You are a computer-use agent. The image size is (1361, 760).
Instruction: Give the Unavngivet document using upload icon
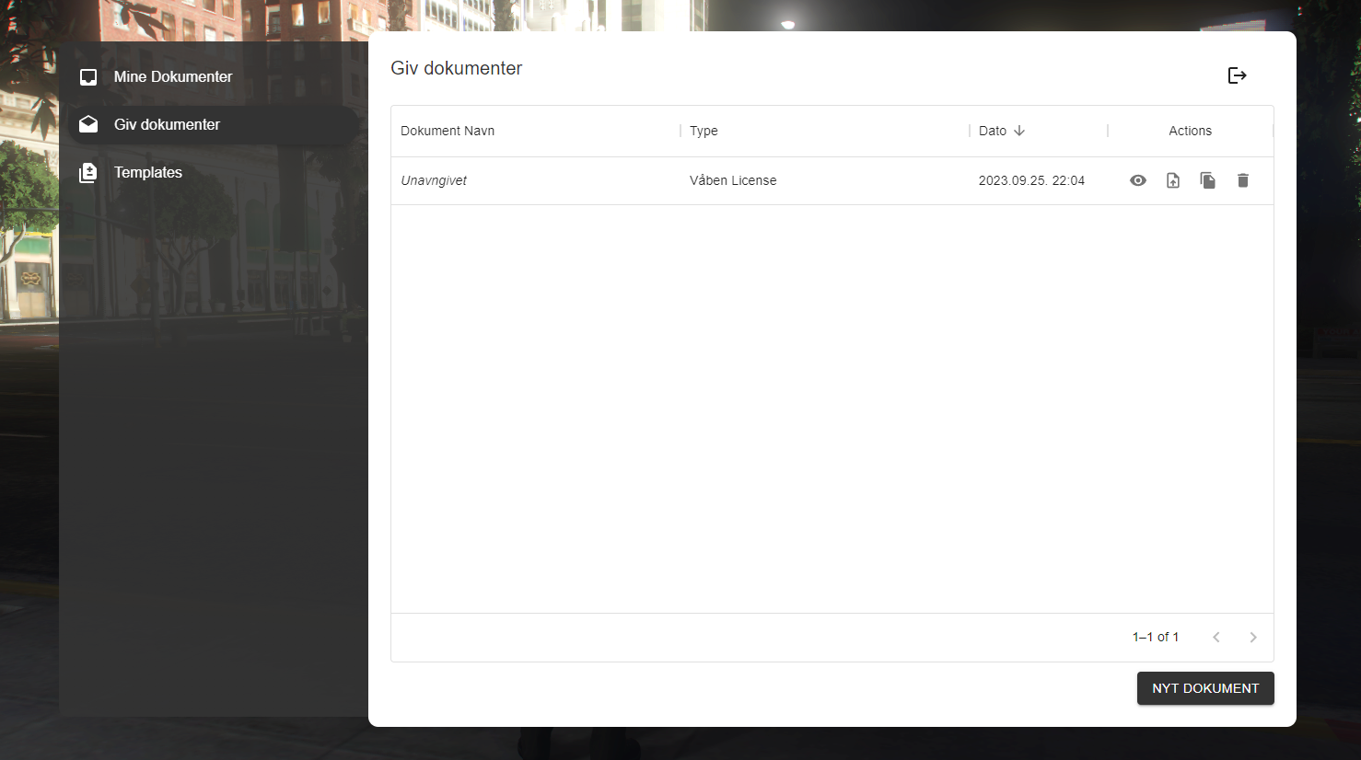pyautogui.click(x=1173, y=180)
